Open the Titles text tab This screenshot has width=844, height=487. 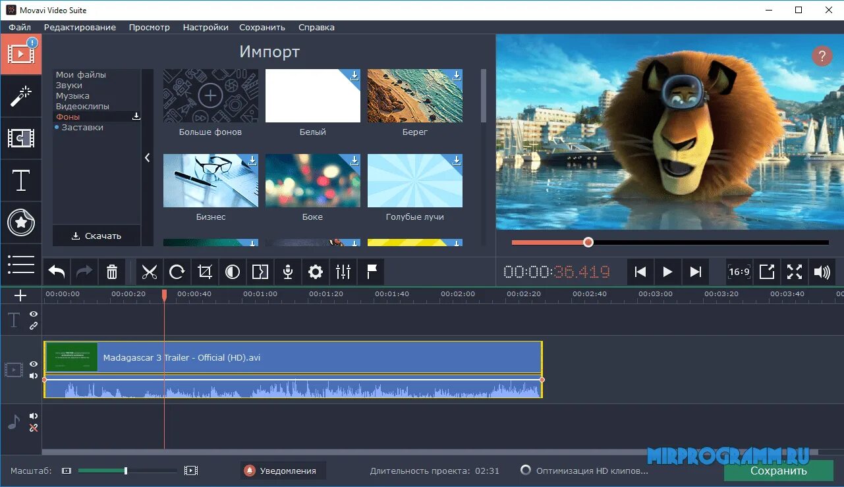click(x=21, y=180)
